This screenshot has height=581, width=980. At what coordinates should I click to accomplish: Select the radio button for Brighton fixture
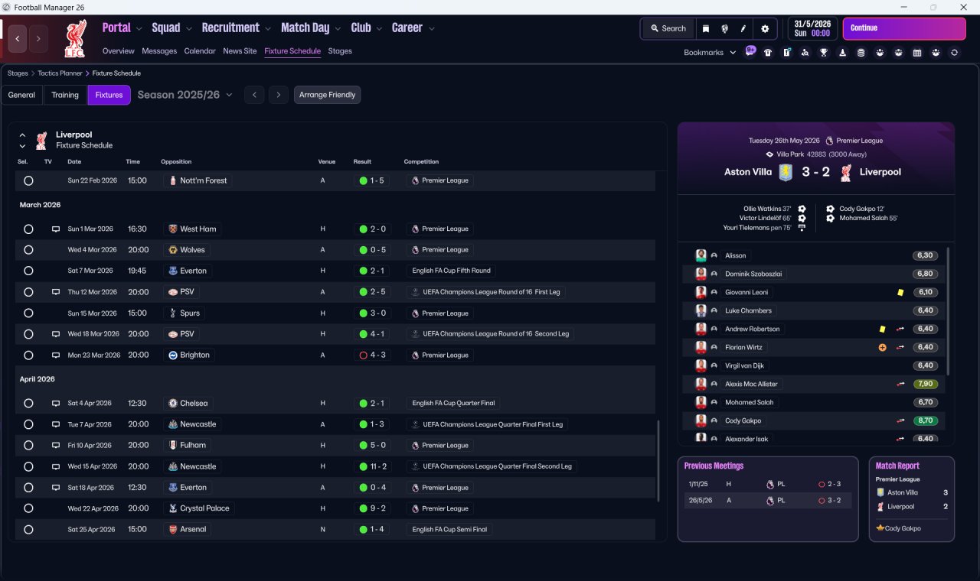(x=28, y=355)
